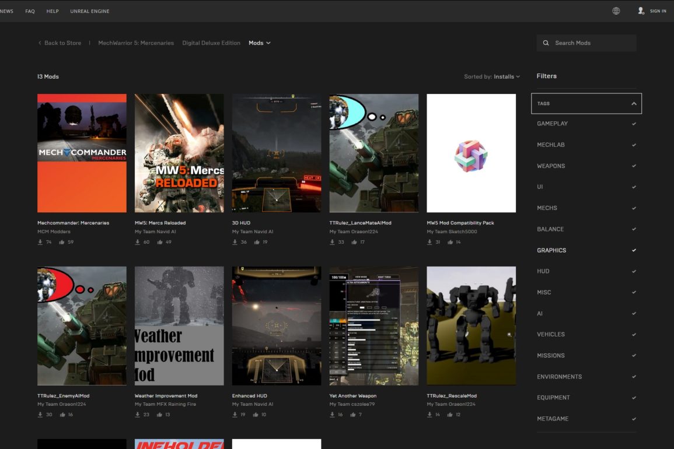Click thumbs-up icon under Mechcommander: Mercenaries
Screen dimensions: 674x449
tap(62, 242)
